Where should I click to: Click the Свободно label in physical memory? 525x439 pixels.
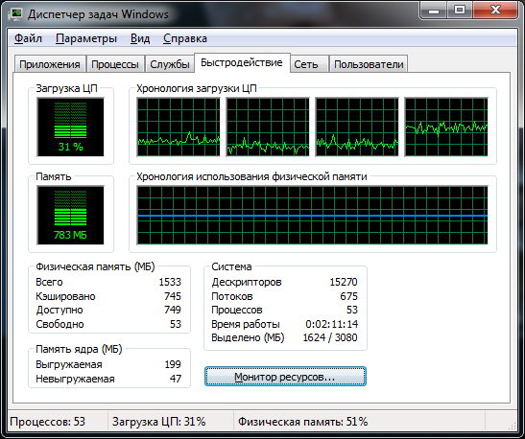pyautogui.click(x=60, y=324)
